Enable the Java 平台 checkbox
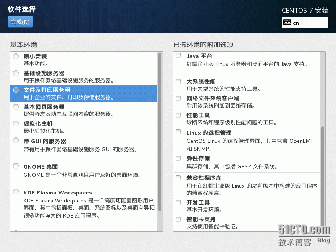This screenshot has width=336, height=252. pyautogui.click(x=178, y=55)
